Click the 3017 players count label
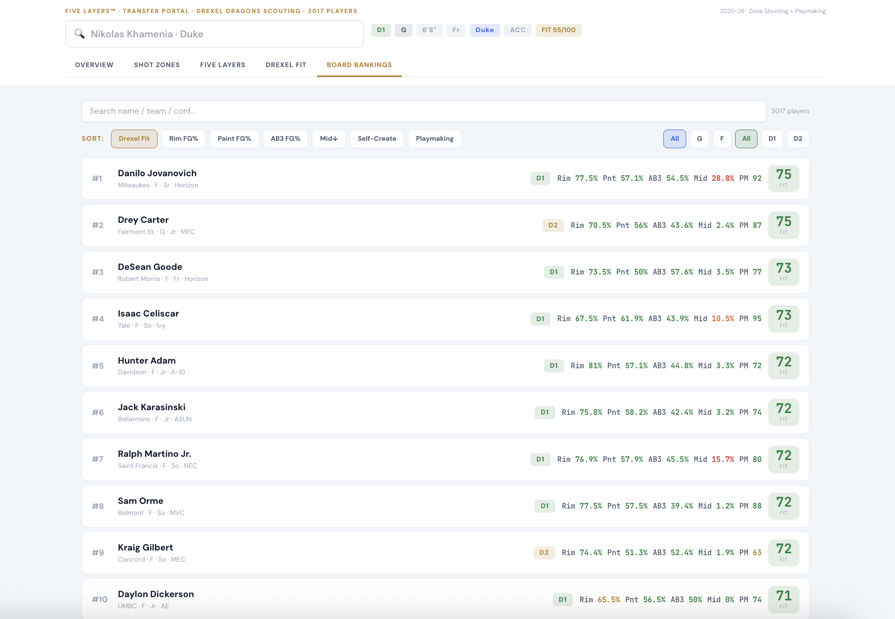 click(790, 111)
